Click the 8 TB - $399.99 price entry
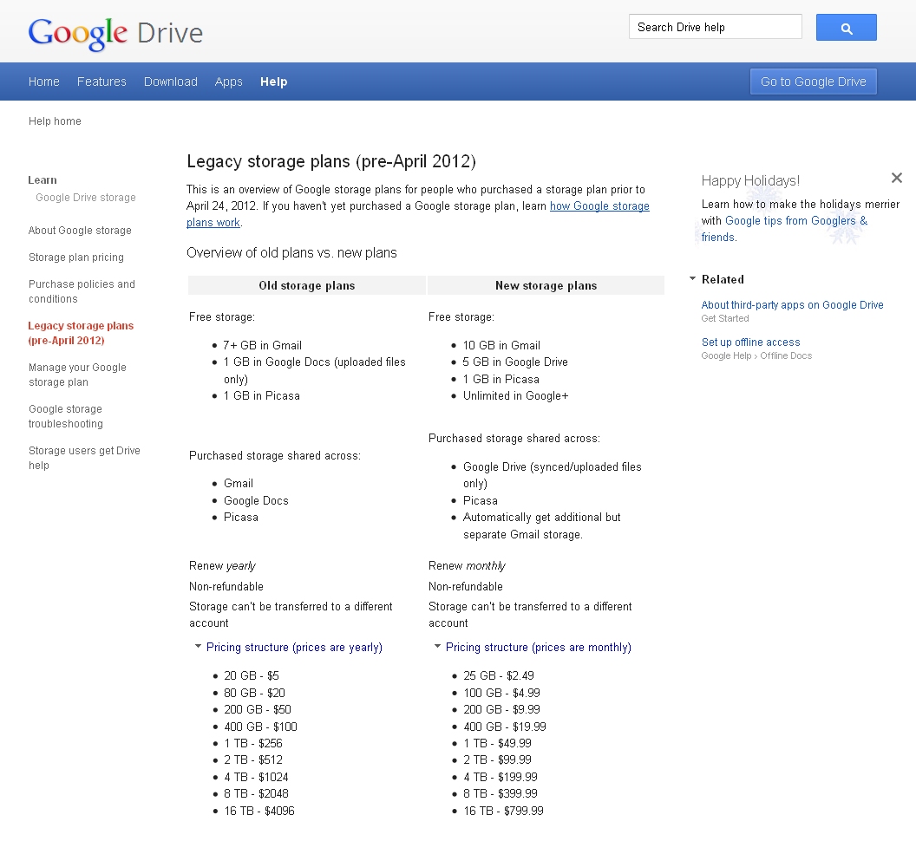The width and height of the screenshot is (916, 841). [x=501, y=793]
